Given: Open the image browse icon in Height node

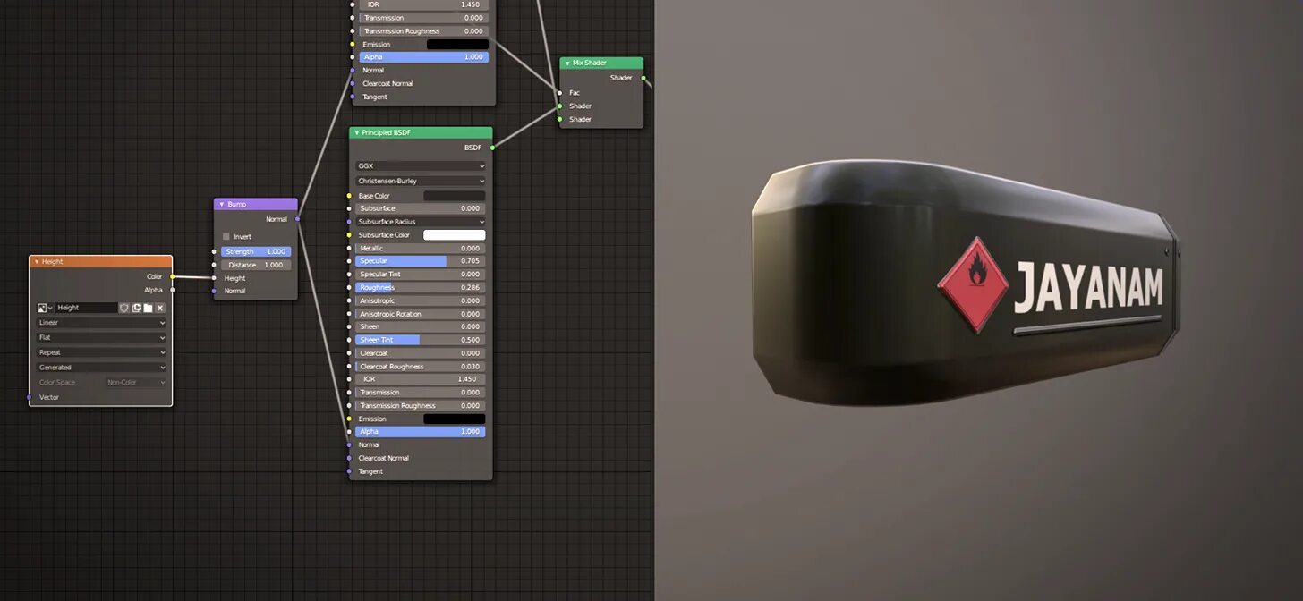Looking at the screenshot, I should 44,308.
